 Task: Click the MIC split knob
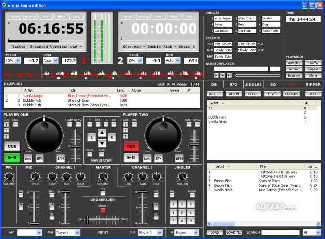point(35,176)
